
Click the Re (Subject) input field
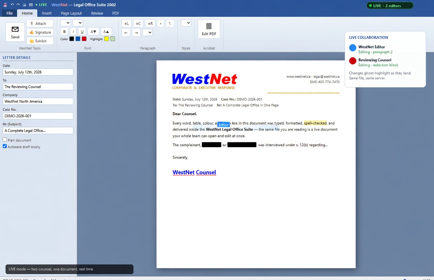[x=38, y=130]
